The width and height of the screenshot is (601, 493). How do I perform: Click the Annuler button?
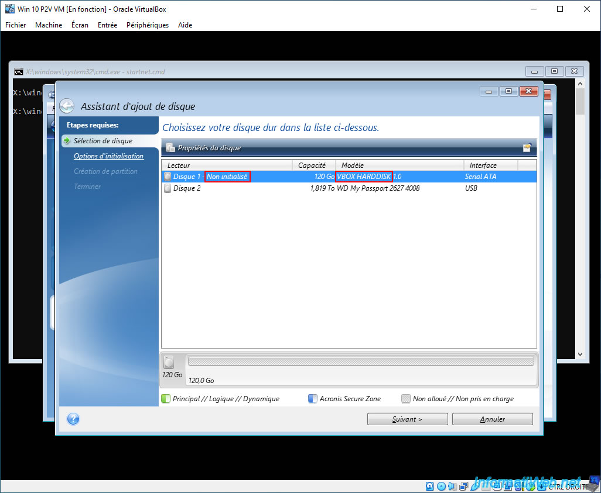[493, 419]
